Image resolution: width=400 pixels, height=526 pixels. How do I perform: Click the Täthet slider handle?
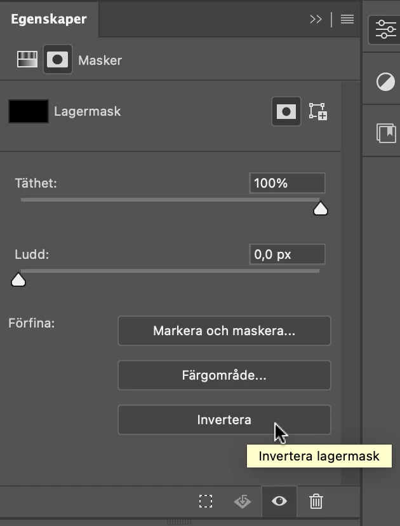(320, 209)
